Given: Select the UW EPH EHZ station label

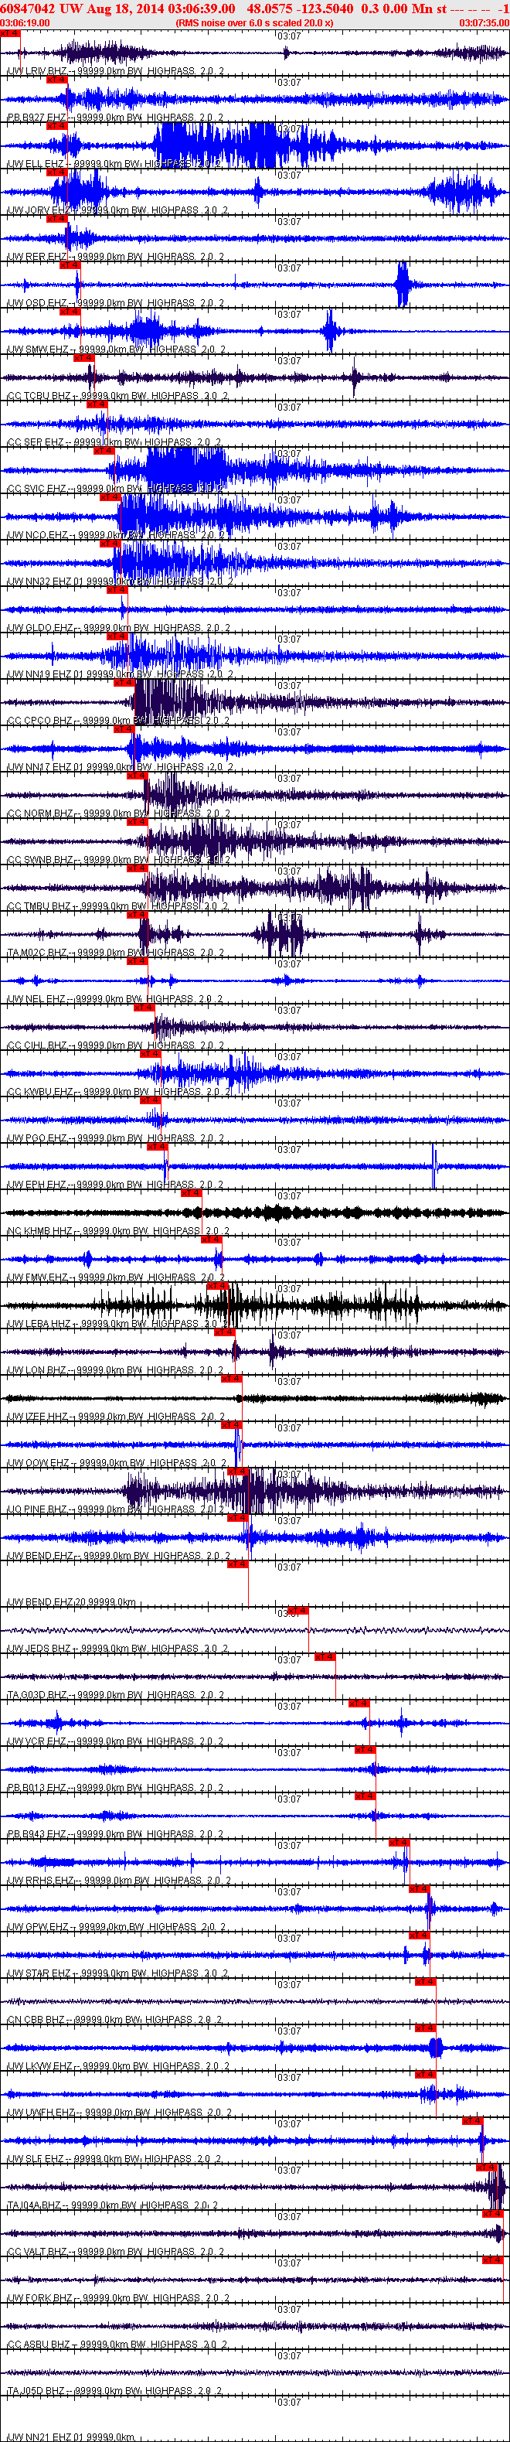Looking at the screenshot, I should (116, 1186).
